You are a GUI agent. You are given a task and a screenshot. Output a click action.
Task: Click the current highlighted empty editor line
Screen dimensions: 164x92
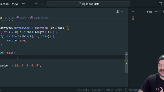[62, 57]
